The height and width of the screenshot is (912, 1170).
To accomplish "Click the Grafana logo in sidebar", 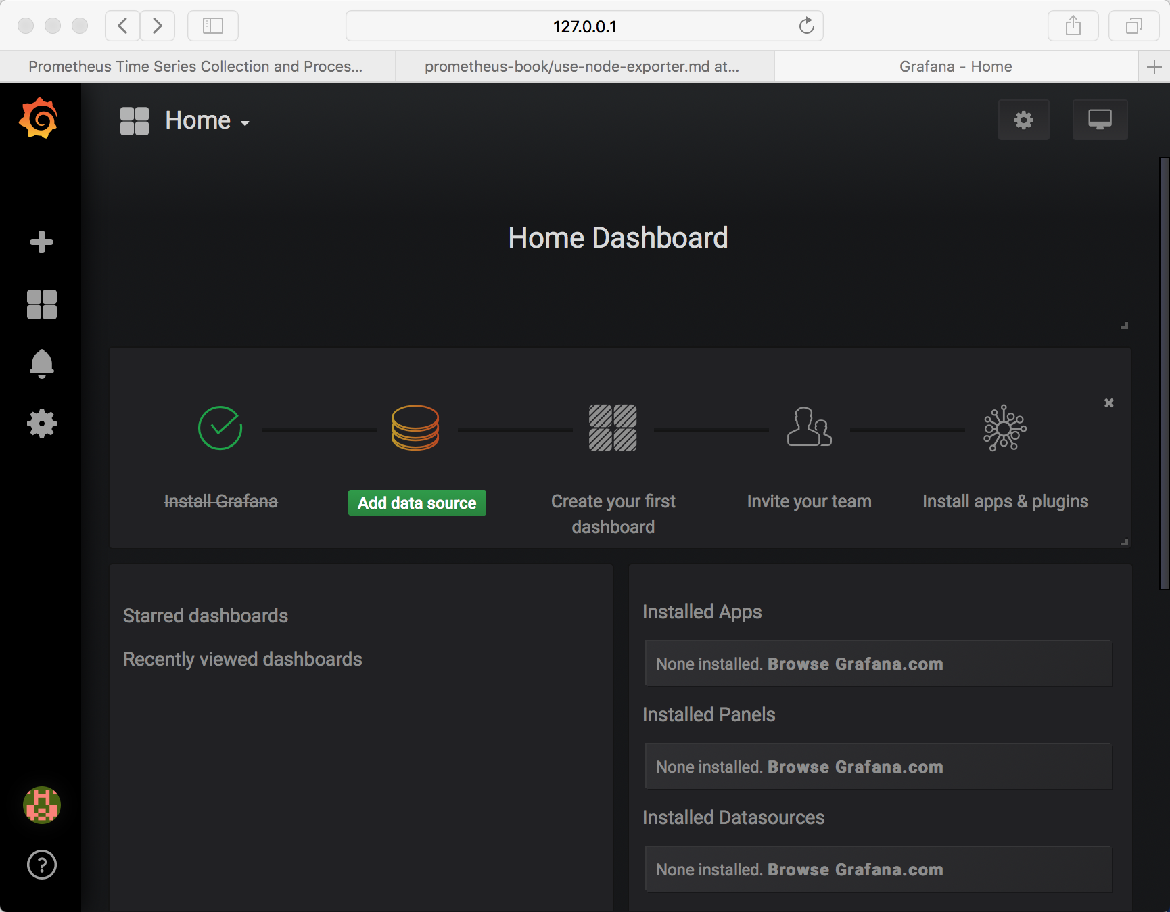I will (39, 118).
